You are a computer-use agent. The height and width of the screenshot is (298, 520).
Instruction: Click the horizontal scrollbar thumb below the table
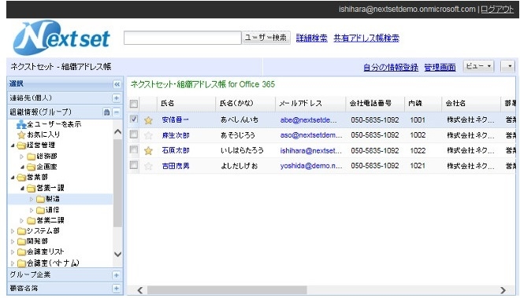227,290
